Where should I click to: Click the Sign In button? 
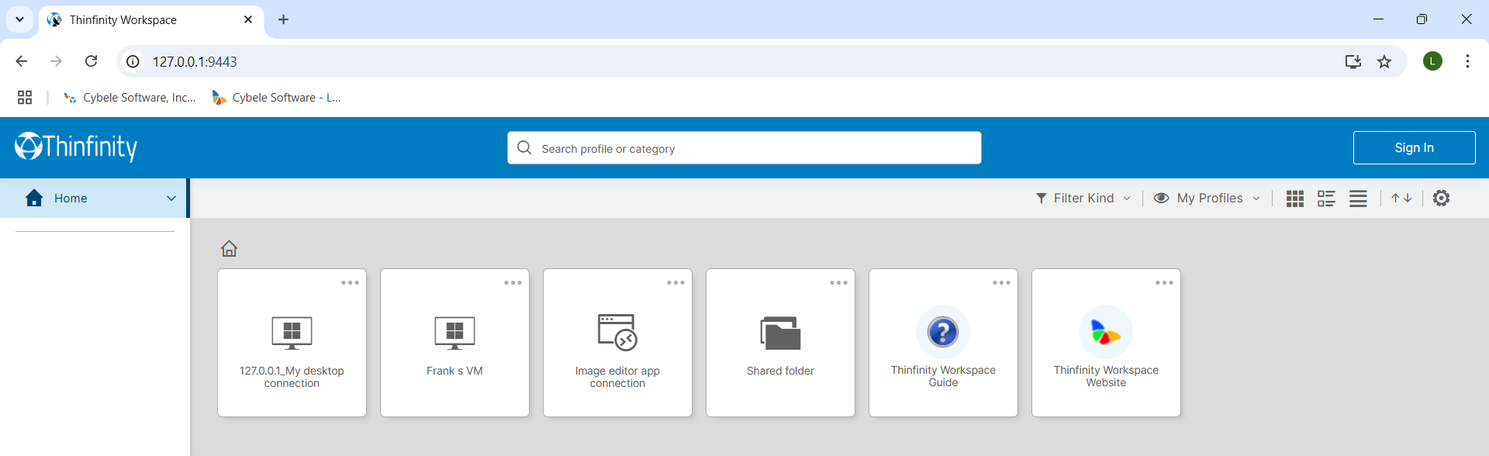[x=1414, y=147]
